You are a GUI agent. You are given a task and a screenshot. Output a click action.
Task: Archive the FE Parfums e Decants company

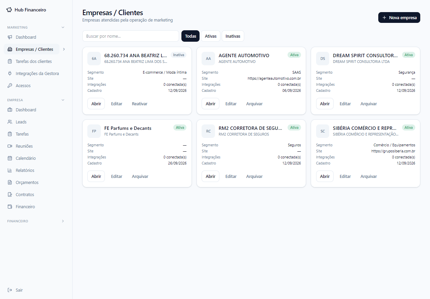[x=140, y=176]
